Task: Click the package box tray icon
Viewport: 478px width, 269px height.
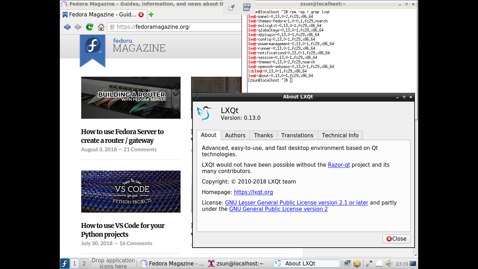Action: pyautogui.click(x=357, y=263)
